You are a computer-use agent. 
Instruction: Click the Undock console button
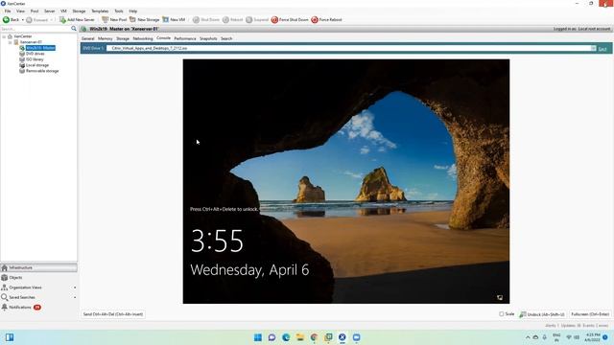[542, 314]
